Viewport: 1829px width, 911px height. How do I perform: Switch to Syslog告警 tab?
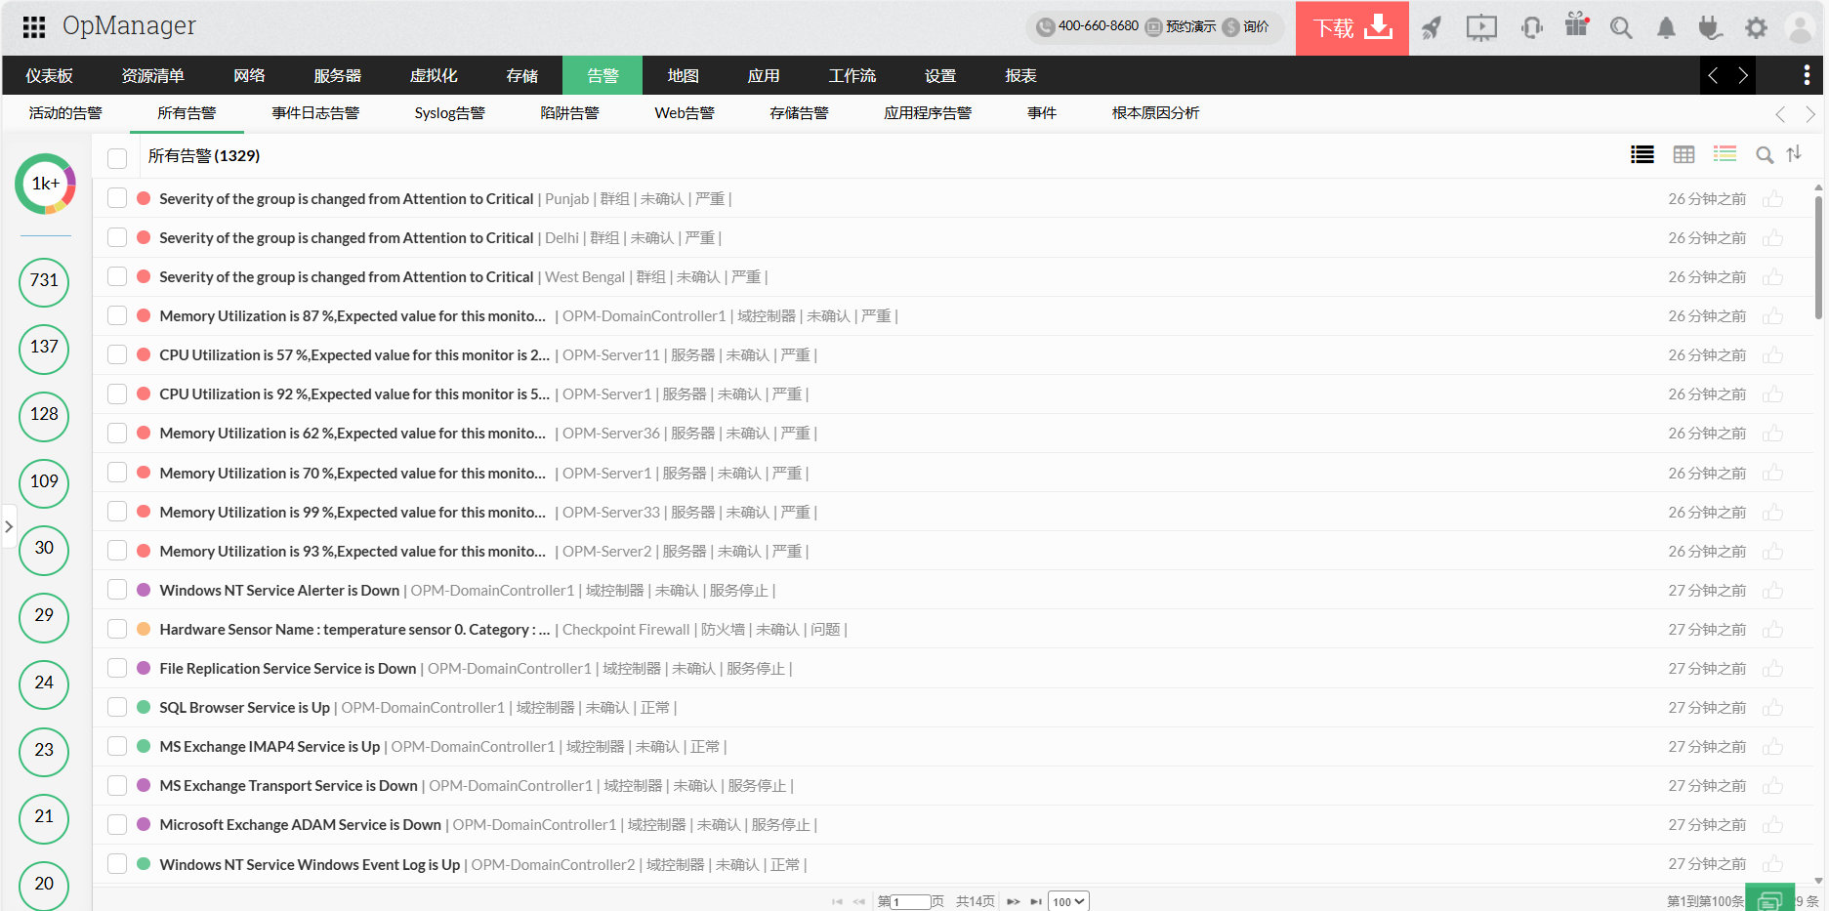449,113
